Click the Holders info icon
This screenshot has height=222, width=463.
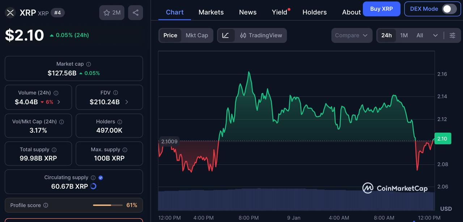(x=120, y=121)
